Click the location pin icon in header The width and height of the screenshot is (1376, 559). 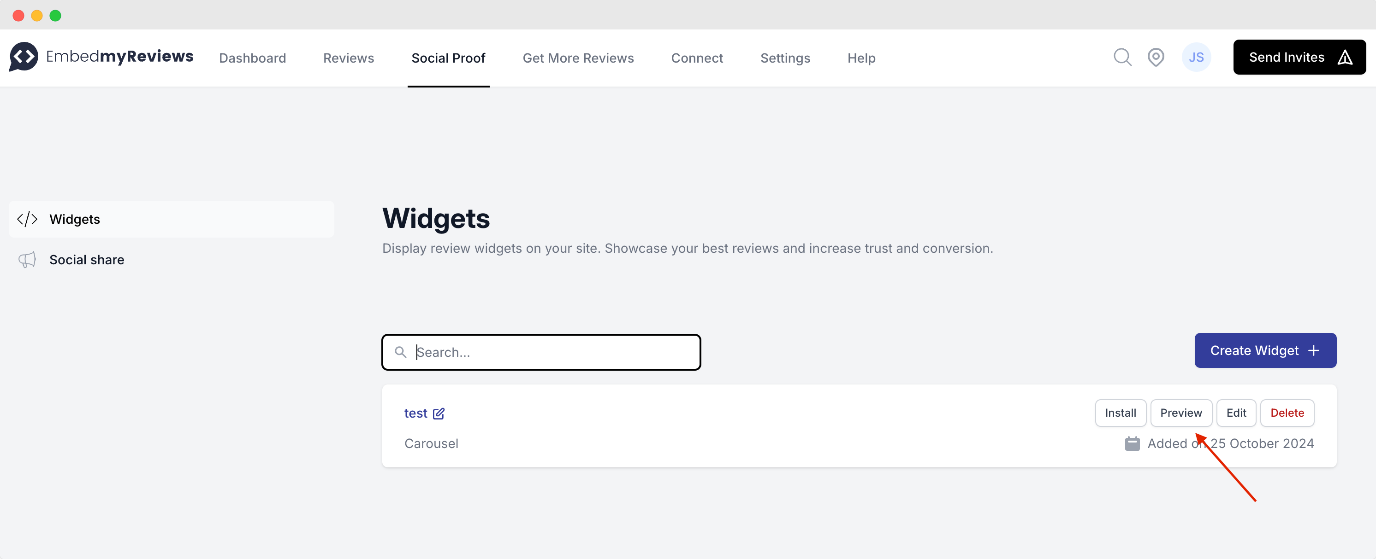[1156, 57]
